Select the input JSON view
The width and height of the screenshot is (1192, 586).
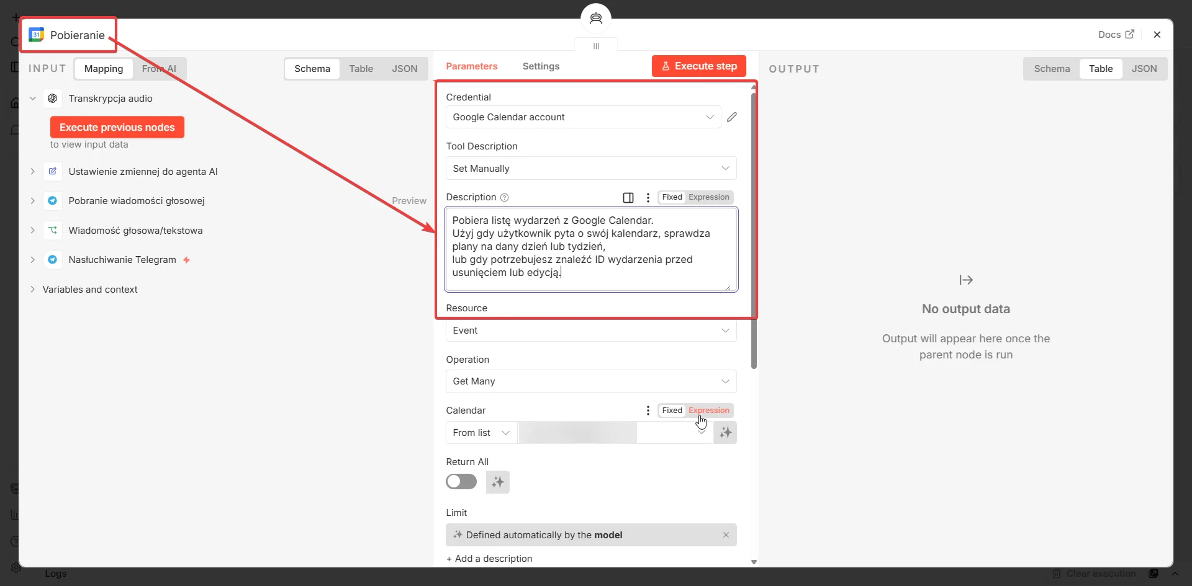[x=404, y=69]
